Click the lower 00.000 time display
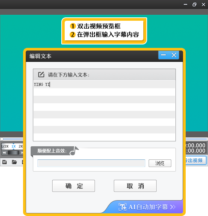 tap(196, 151)
